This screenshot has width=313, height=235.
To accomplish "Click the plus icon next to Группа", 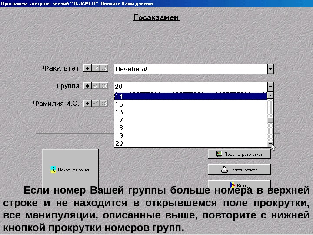I will click(x=87, y=86).
